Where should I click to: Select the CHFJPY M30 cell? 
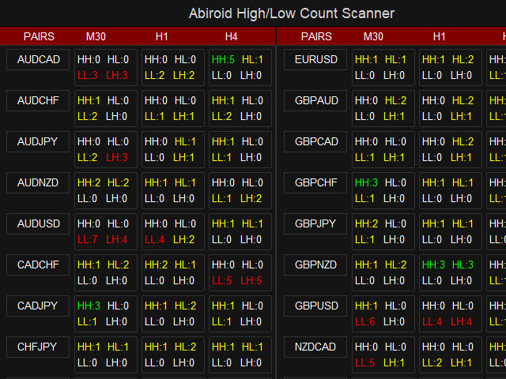click(106, 355)
